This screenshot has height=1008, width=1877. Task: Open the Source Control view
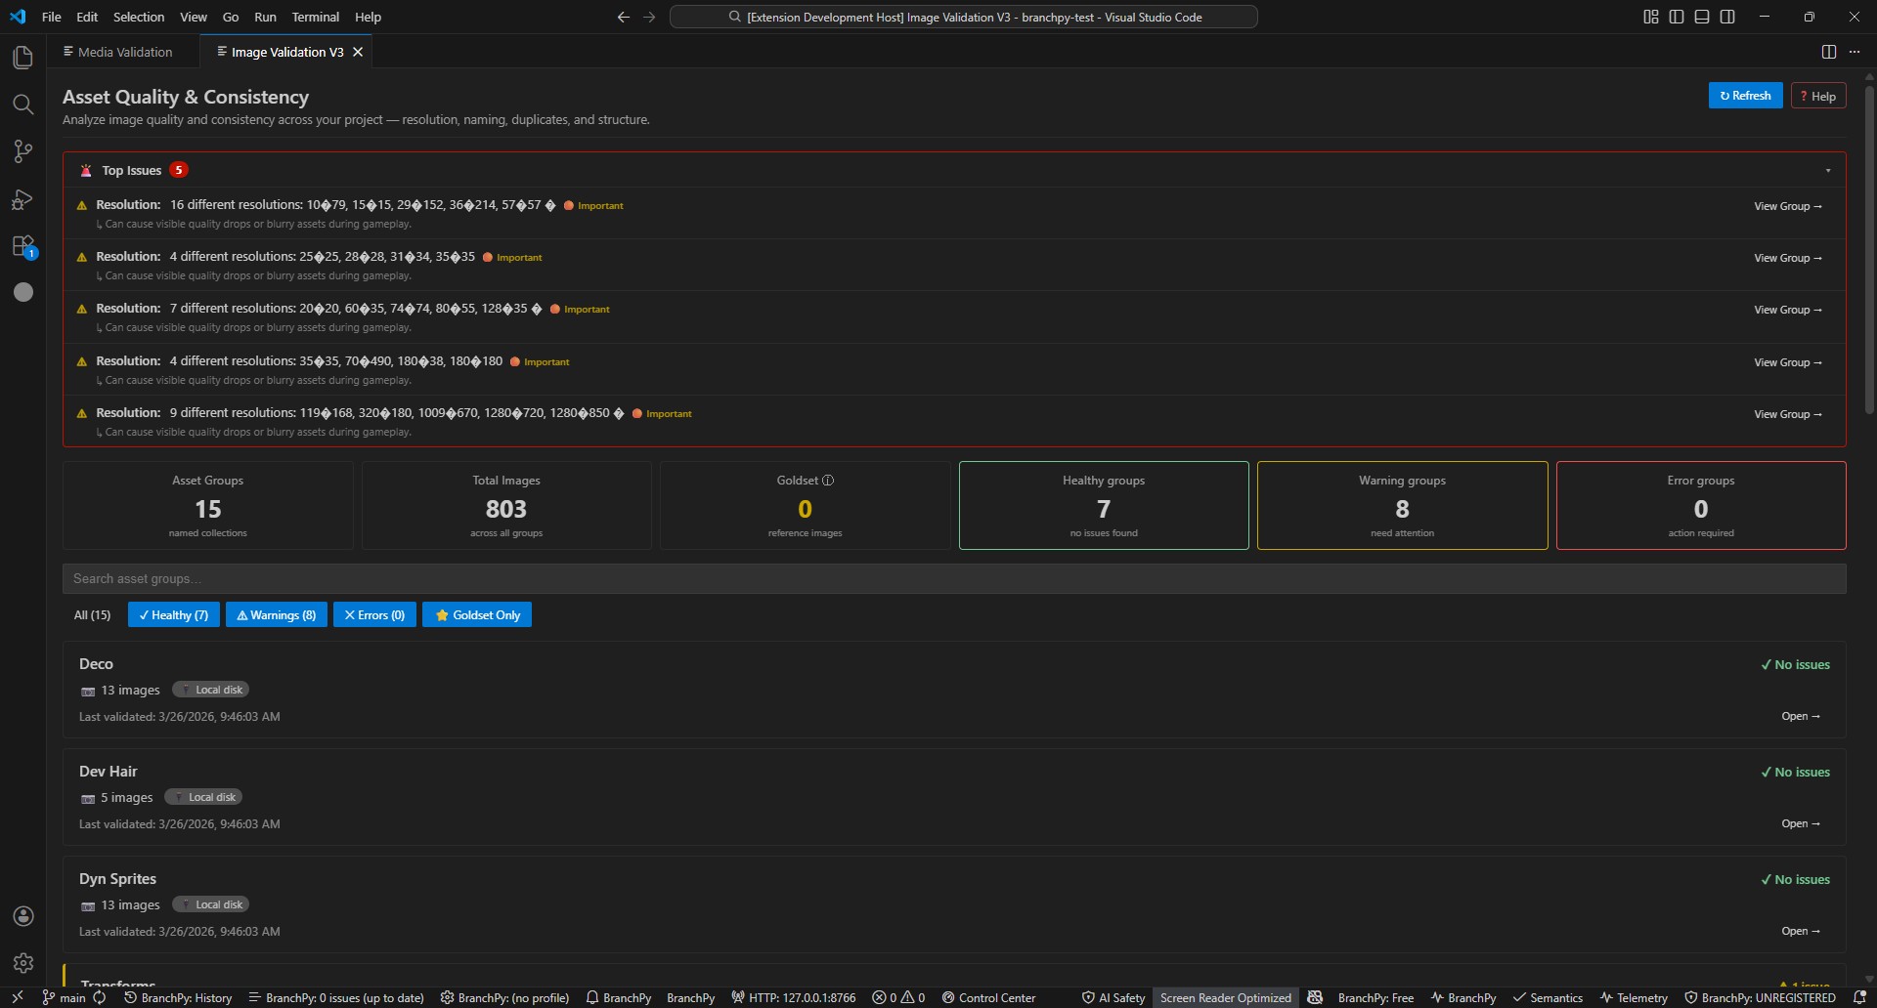22,151
